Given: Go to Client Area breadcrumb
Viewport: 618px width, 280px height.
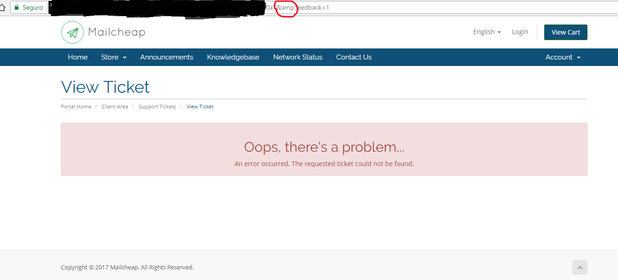Looking at the screenshot, I should 115,107.
